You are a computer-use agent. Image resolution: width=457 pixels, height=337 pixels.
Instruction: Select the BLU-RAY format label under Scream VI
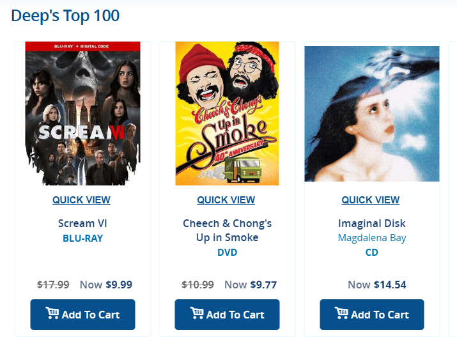point(82,238)
